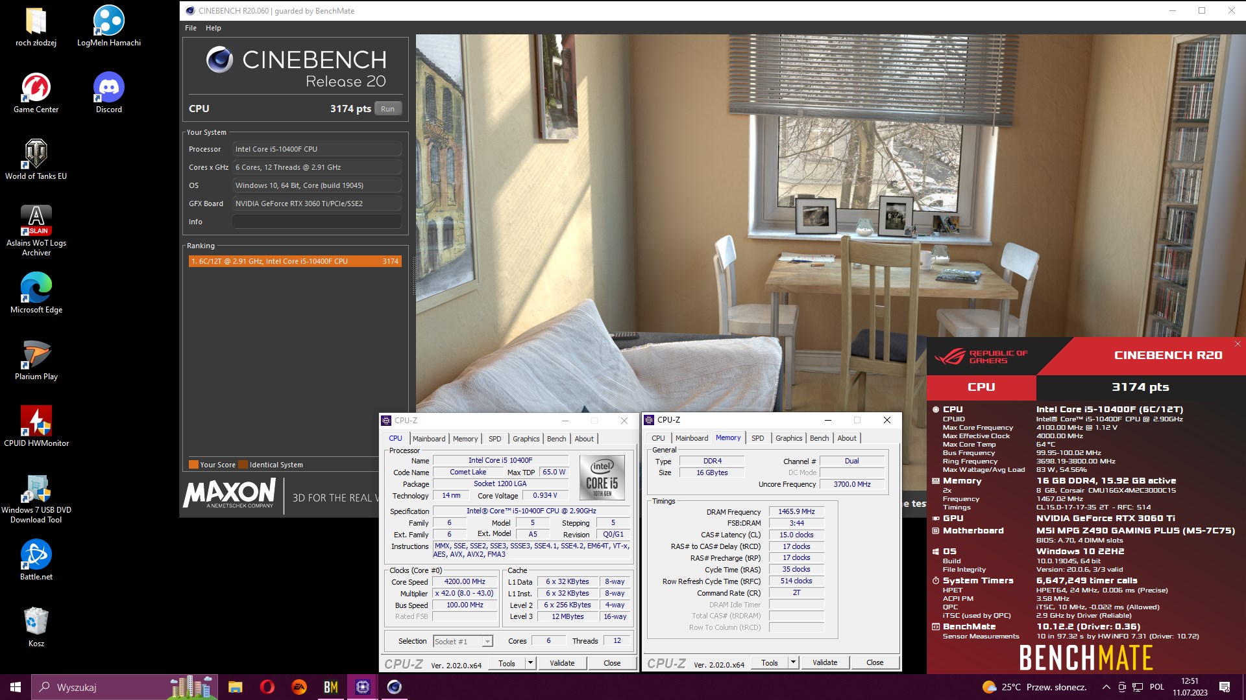The height and width of the screenshot is (700, 1246).
Task: Show hidden system tray icons
Action: (x=1106, y=687)
